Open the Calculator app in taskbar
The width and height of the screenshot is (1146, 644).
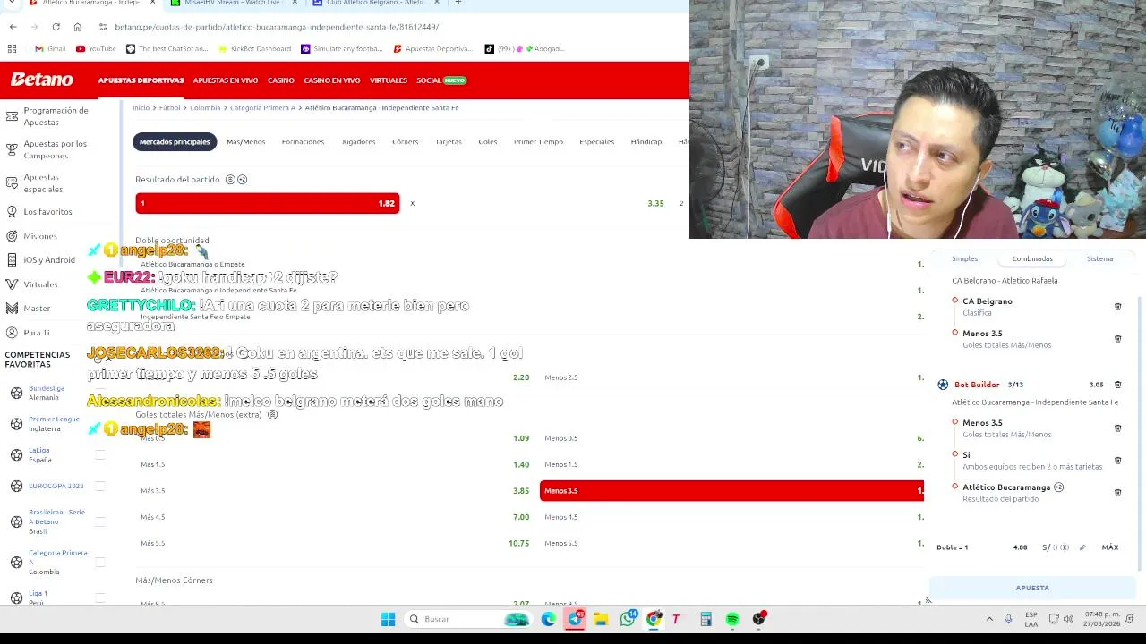[x=706, y=619]
